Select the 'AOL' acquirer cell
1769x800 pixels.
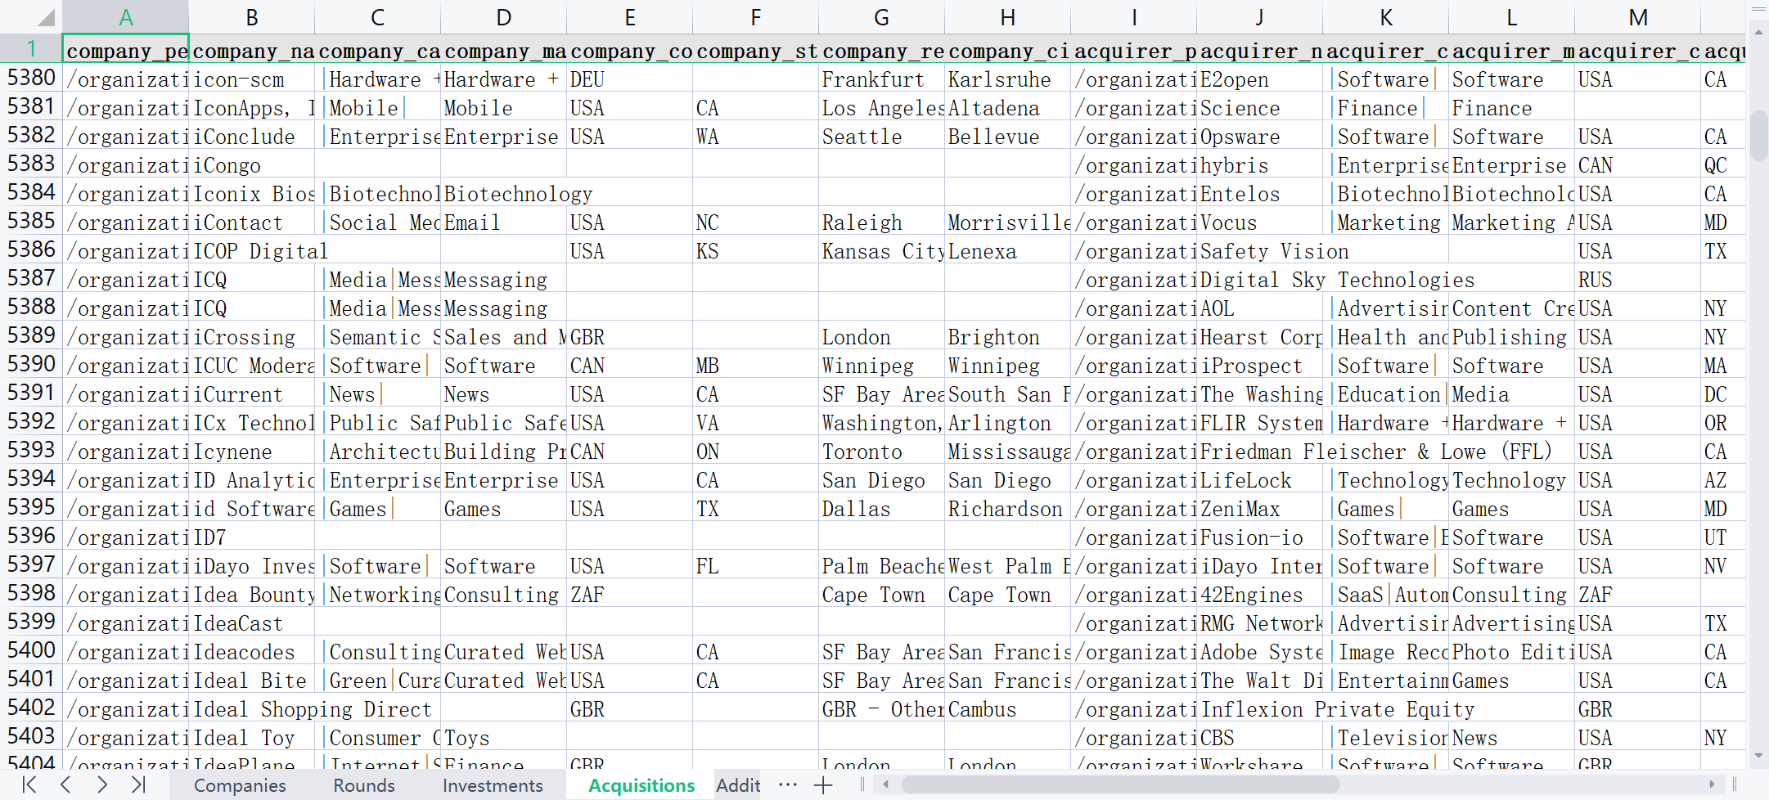[x=1260, y=308]
